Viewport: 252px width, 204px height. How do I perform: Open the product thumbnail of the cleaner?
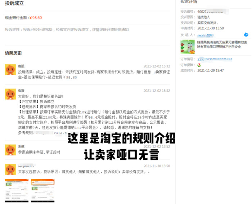click(188, 46)
